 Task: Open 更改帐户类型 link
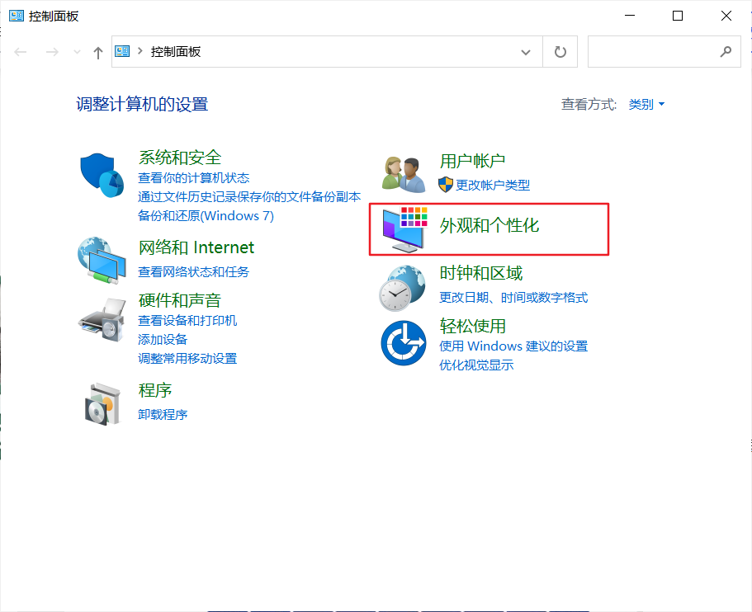(493, 185)
